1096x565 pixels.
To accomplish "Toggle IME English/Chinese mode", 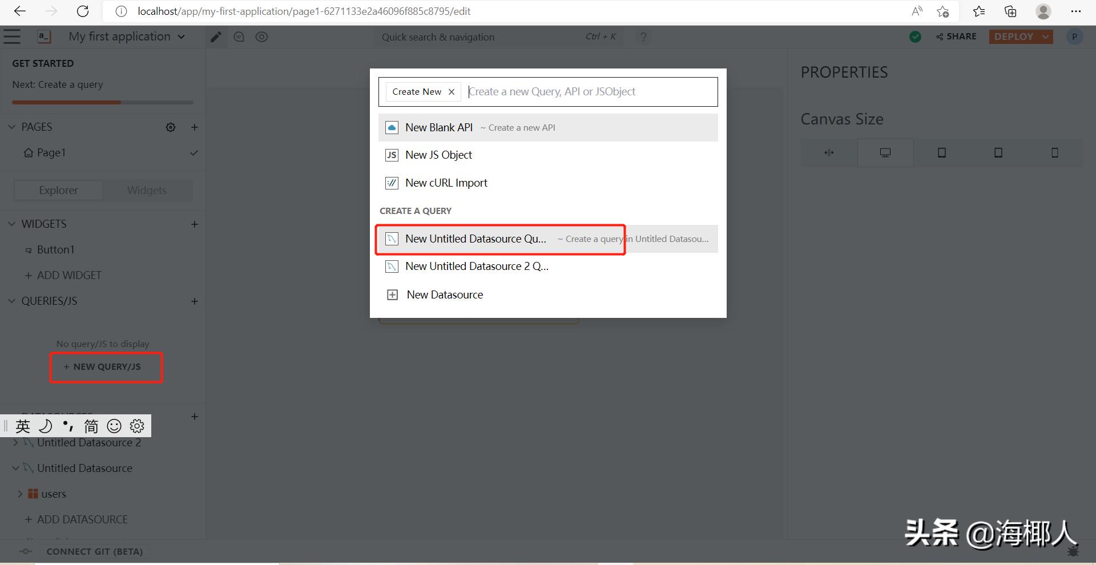I will click(23, 426).
